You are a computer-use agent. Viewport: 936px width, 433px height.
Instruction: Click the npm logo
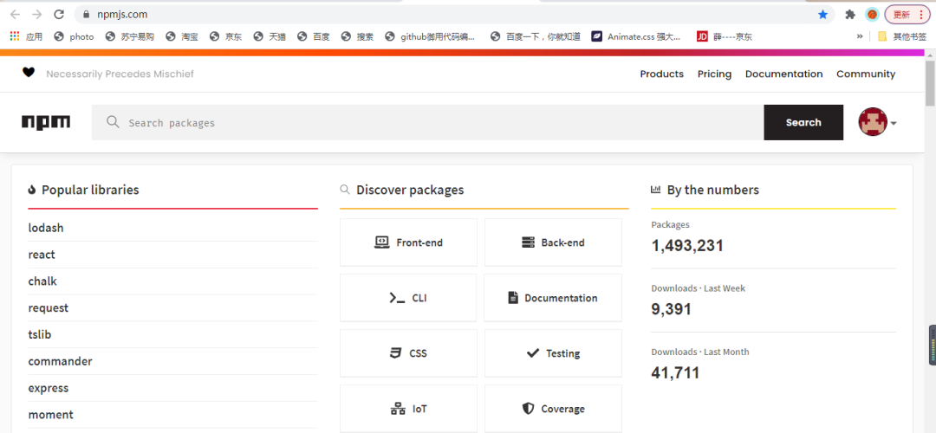pyautogui.click(x=46, y=122)
